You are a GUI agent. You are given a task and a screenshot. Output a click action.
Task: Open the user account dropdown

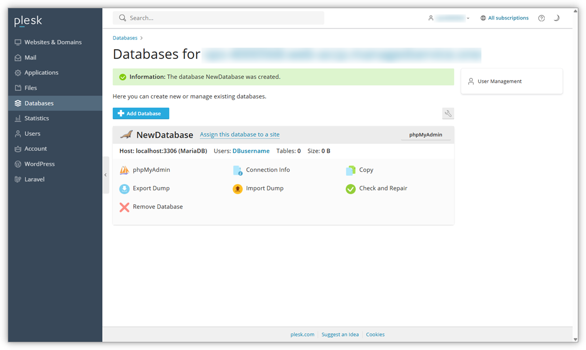[x=449, y=17]
